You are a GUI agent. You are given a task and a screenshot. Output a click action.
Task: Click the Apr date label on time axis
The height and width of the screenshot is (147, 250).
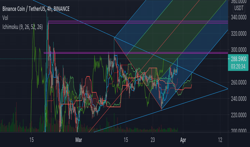(x=183, y=140)
